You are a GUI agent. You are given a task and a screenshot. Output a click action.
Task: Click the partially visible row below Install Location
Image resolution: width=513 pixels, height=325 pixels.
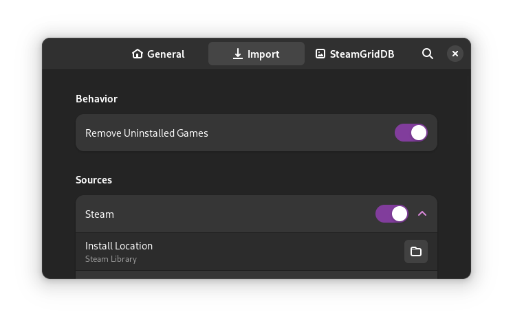click(x=256, y=275)
